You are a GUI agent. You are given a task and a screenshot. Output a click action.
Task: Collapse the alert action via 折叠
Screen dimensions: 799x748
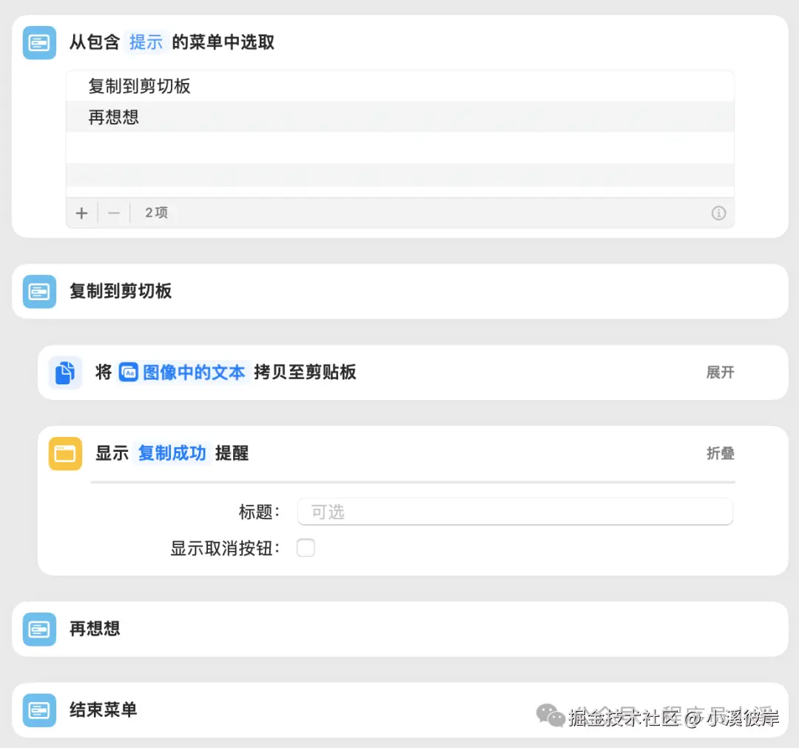720,453
